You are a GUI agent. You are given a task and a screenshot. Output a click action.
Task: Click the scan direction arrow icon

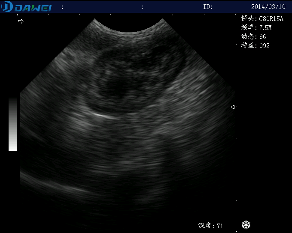click(x=21, y=21)
